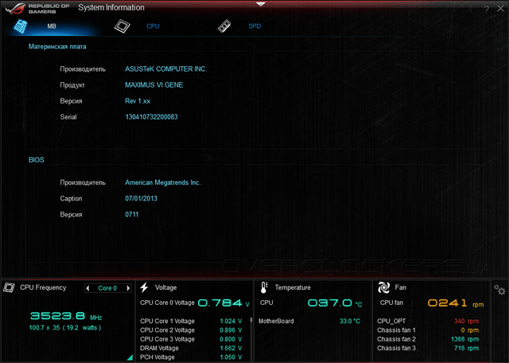The image size is (509, 363).
Task: Select the Chassis fan 1 row
Action: 428,330
